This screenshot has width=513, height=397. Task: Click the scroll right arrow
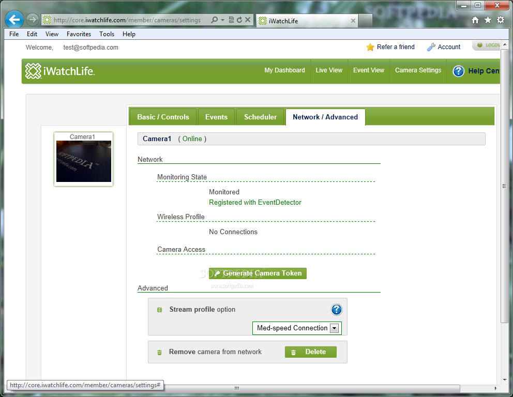coord(495,388)
